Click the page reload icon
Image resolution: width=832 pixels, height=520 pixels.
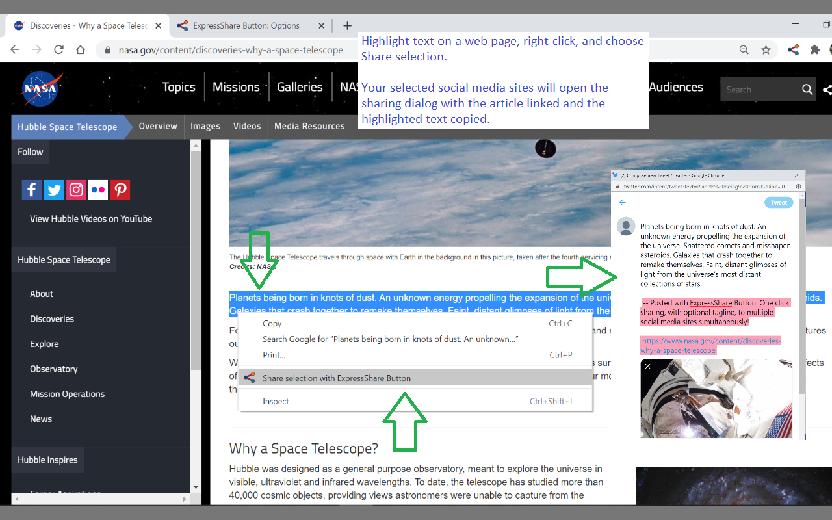point(58,49)
